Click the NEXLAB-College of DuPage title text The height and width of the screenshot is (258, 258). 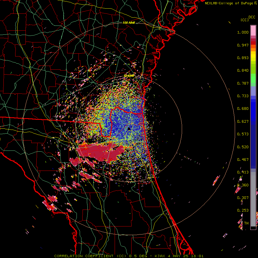[229, 3]
